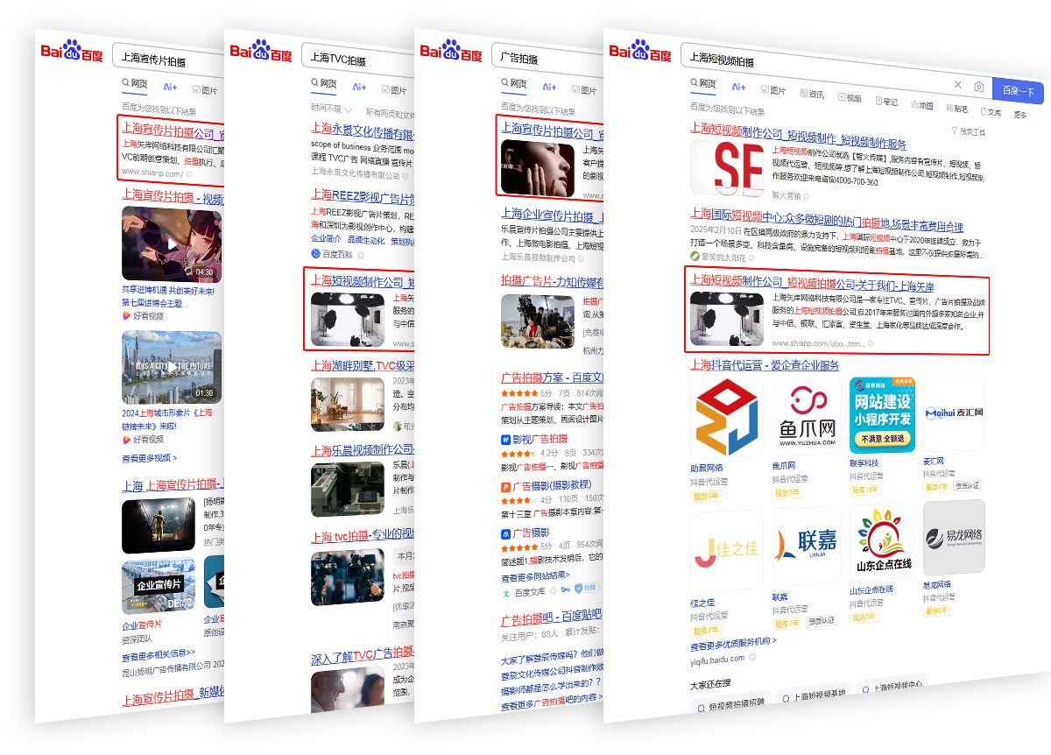The image size is (1051, 755).
Task: Click the 上海短视频拍摄 search input field
Action: point(815,63)
